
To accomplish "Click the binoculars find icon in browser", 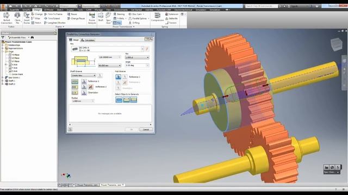I will 32,37.
